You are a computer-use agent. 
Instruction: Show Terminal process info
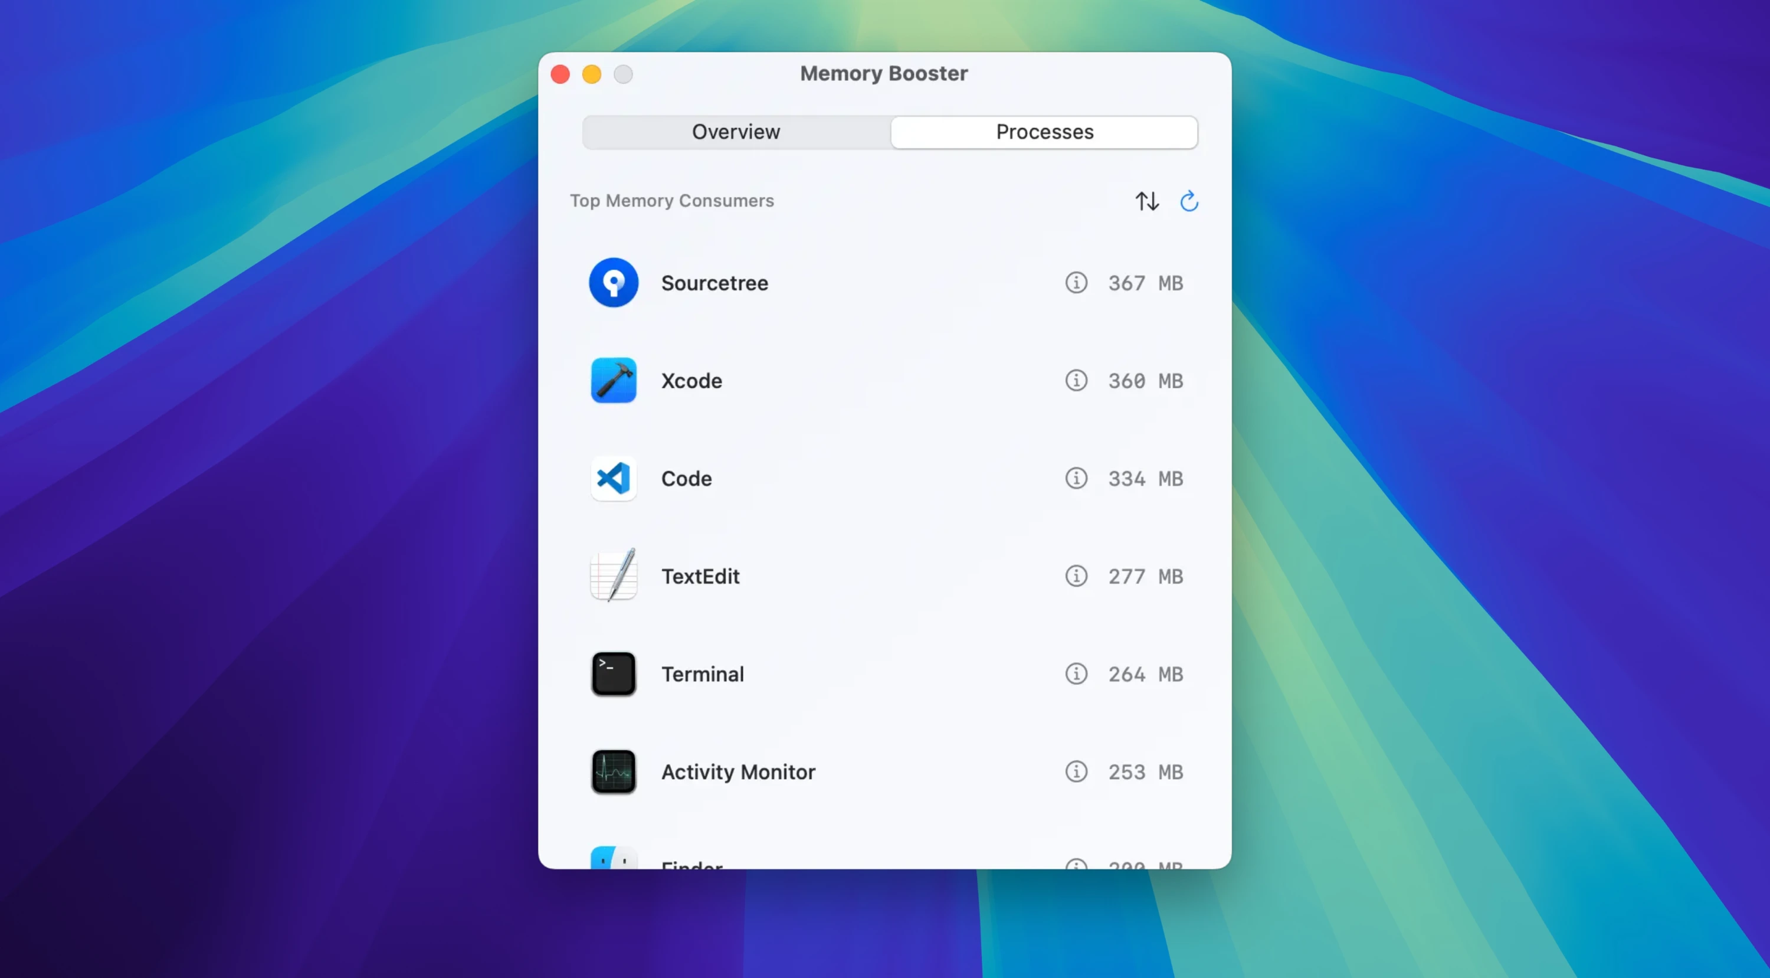pos(1076,673)
